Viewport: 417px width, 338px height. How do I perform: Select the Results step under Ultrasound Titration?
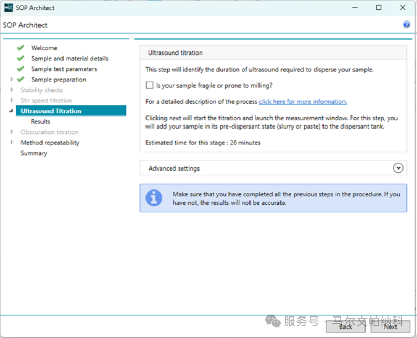pos(40,122)
